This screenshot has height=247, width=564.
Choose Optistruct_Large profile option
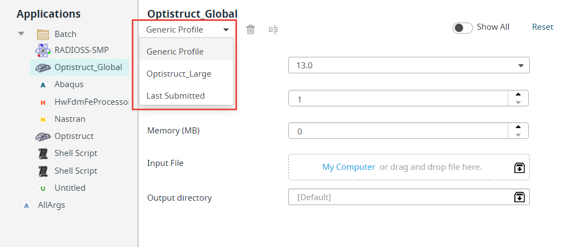click(186, 74)
